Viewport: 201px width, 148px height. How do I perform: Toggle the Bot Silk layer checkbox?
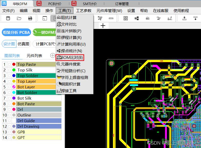point(9,98)
